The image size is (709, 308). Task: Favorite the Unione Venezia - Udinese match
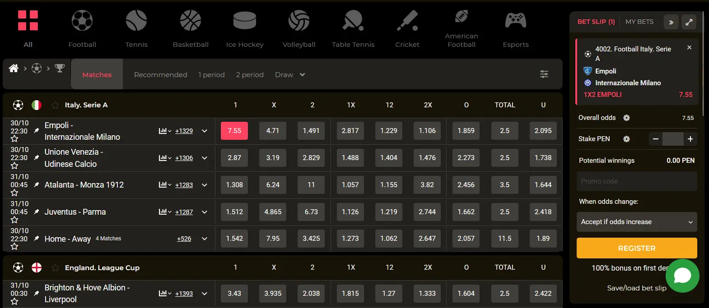[14, 166]
